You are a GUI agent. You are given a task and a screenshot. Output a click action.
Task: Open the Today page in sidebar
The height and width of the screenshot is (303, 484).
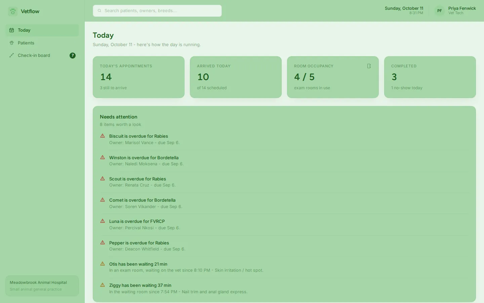(x=42, y=30)
